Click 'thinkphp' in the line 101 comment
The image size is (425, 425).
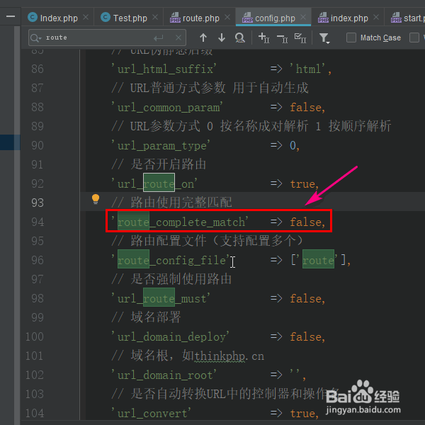220,356
